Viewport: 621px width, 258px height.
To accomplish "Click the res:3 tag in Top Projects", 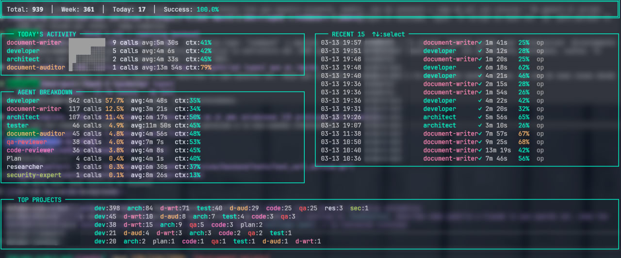I will pos(334,208).
